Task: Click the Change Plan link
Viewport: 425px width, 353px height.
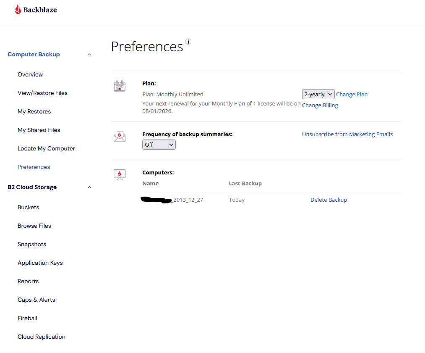Action: click(x=352, y=94)
